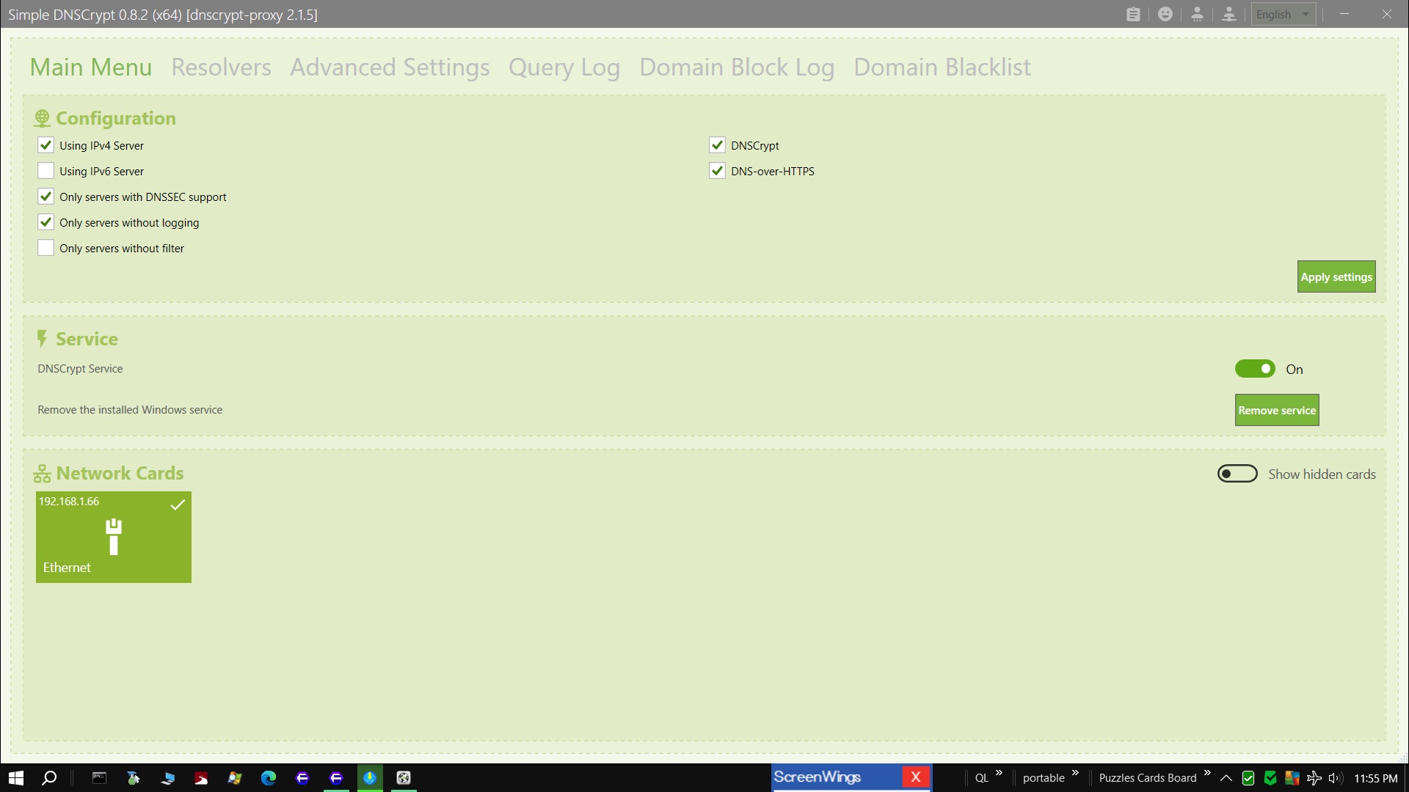Toggle Show hidden cards switch
The width and height of the screenshot is (1409, 792).
pos(1237,474)
